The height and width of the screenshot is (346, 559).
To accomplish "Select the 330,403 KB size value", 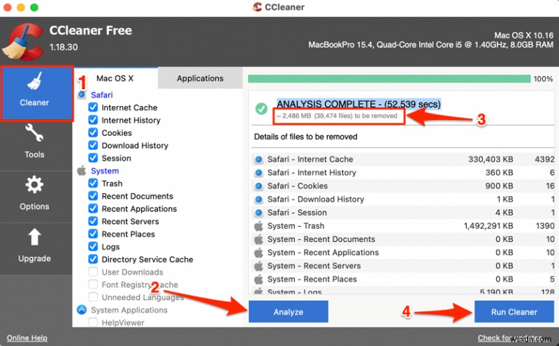I will (491, 159).
